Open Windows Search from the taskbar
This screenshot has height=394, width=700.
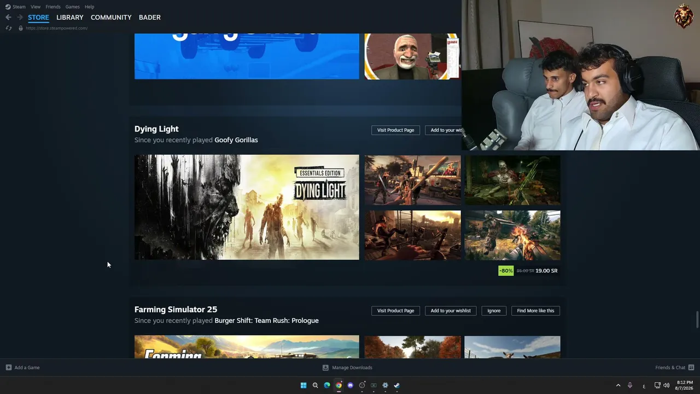[315, 385]
